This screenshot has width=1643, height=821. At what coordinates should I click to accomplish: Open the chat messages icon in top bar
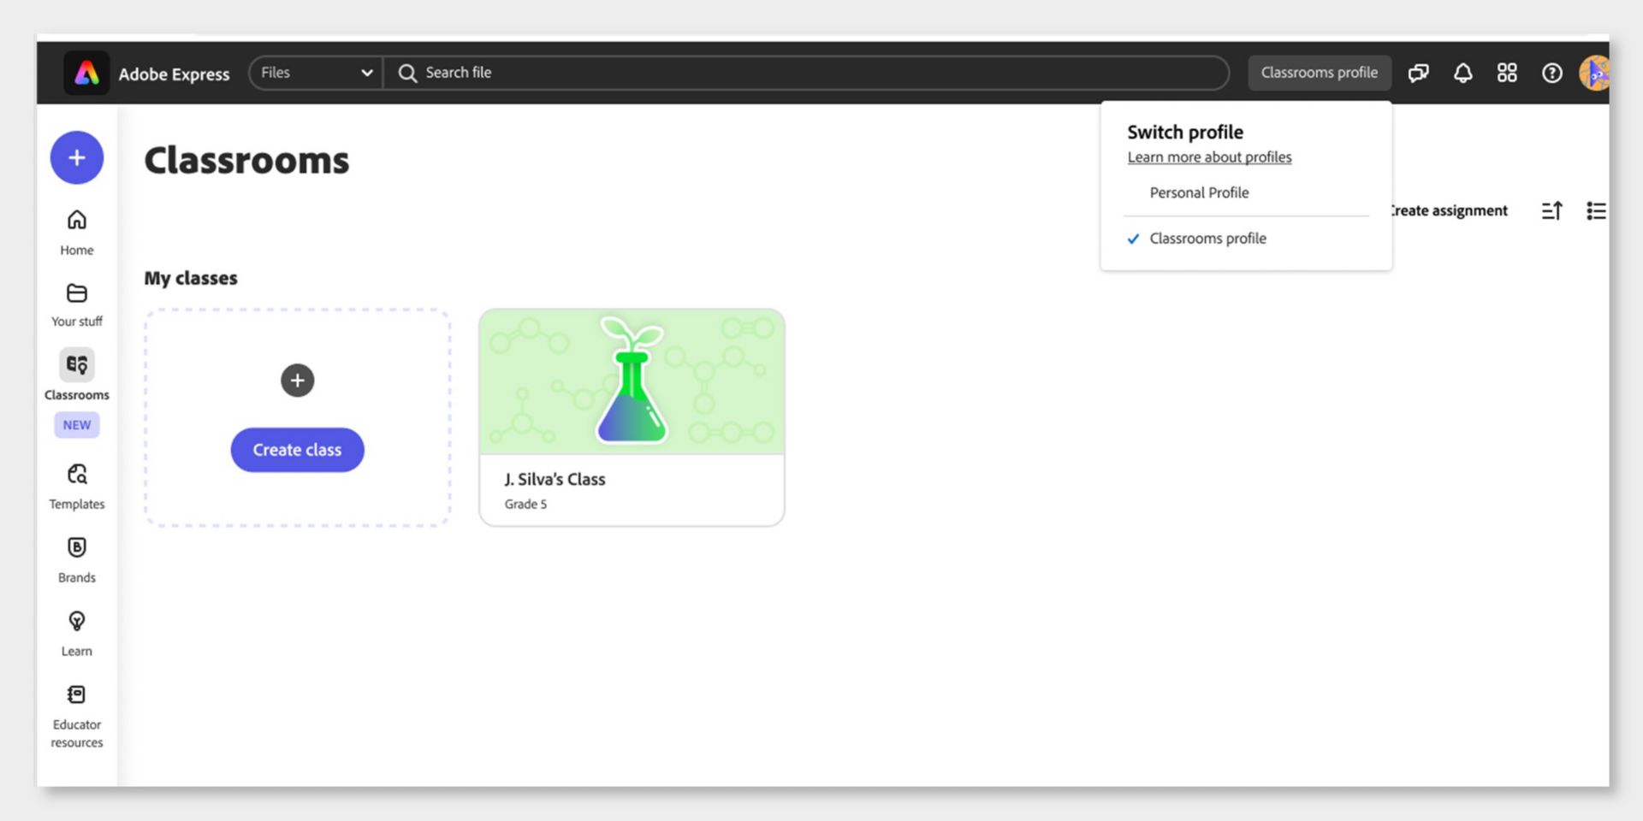pyautogui.click(x=1418, y=73)
